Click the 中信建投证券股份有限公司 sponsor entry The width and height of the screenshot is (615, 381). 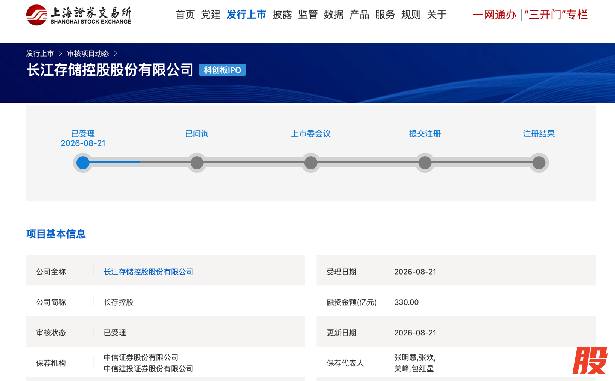pyautogui.click(x=148, y=369)
